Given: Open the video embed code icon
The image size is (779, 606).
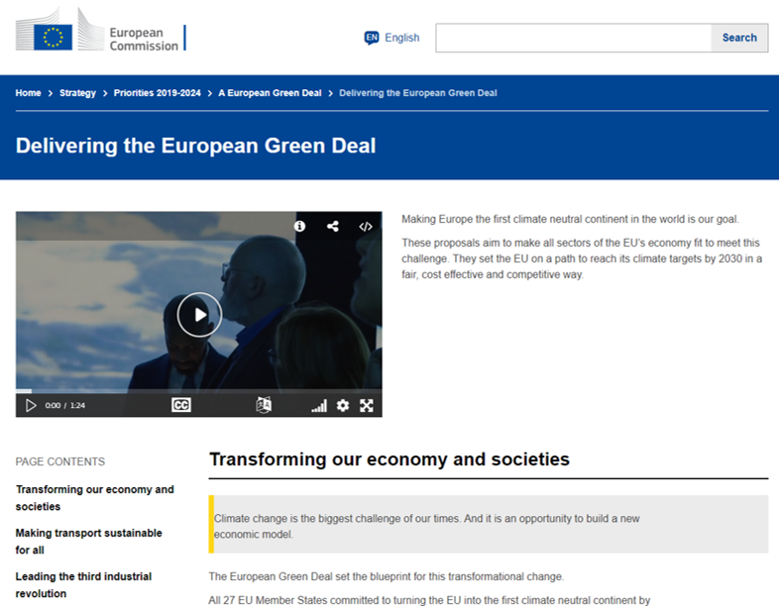Looking at the screenshot, I should tap(366, 227).
